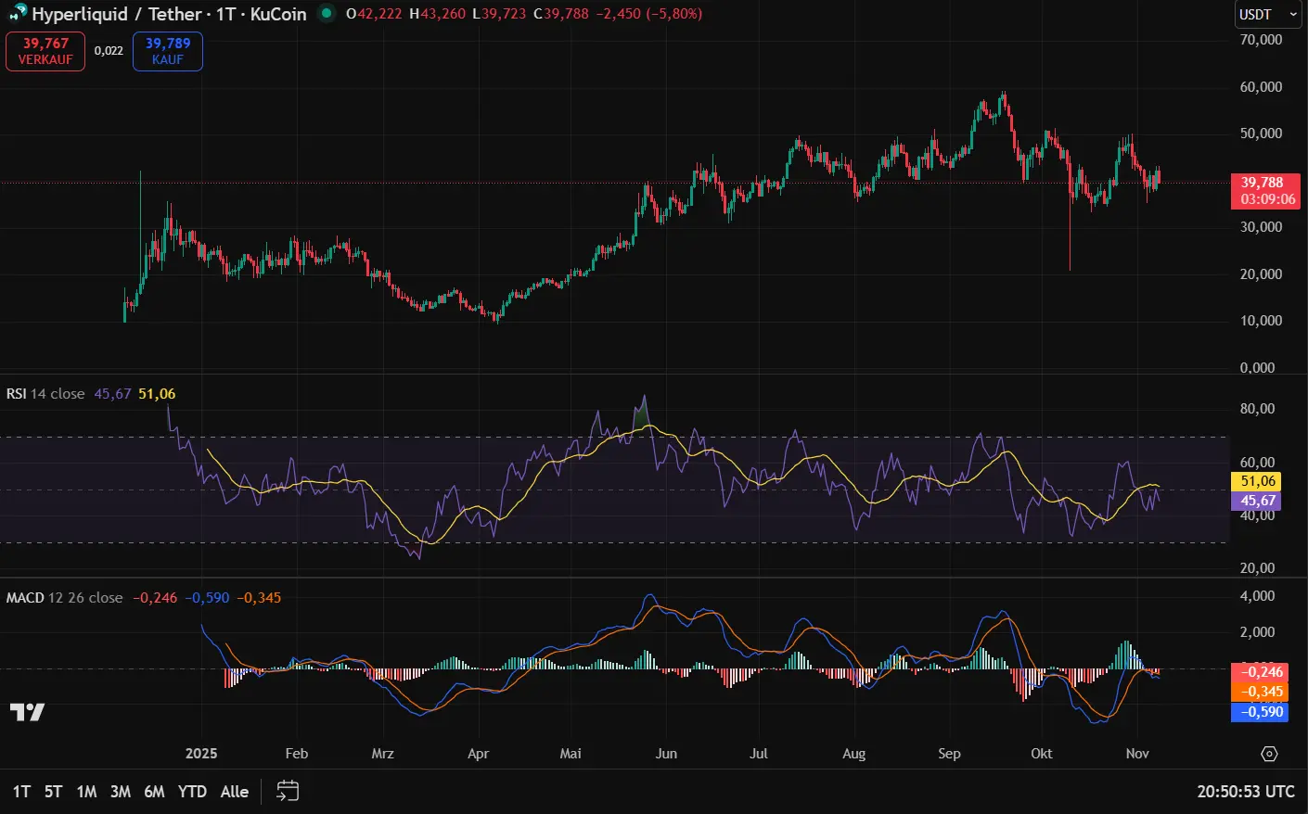1308x814 pixels.
Task: Click the yellow 51,06 RSI value label
Action: coord(1257,481)
